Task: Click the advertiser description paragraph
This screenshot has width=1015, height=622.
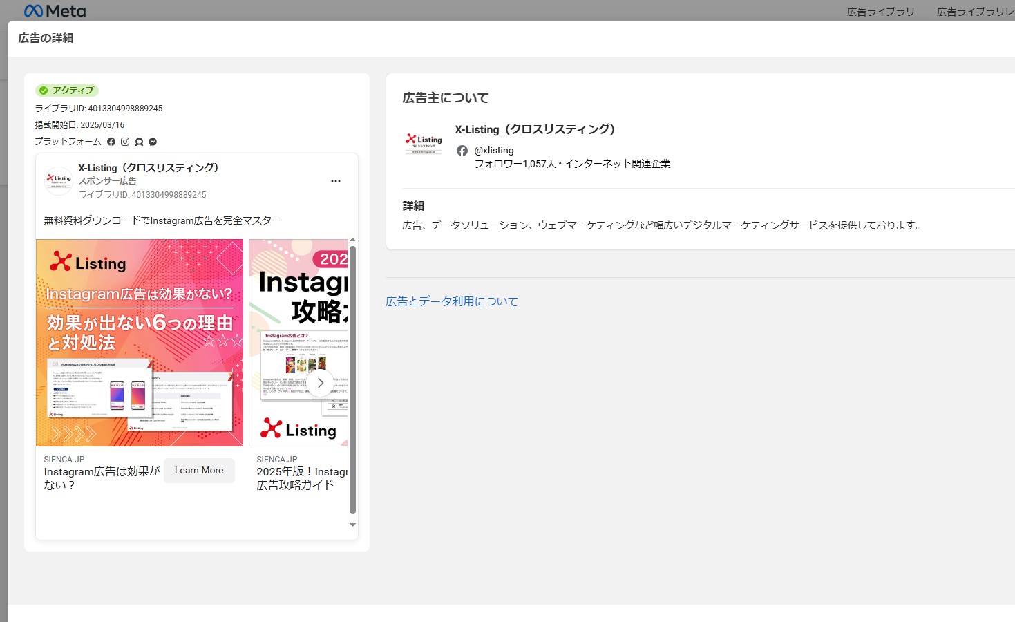Action: 663,225
